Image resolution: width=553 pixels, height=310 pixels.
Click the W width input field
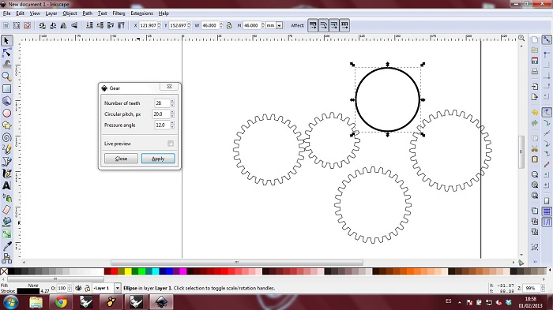coord(210,25)
